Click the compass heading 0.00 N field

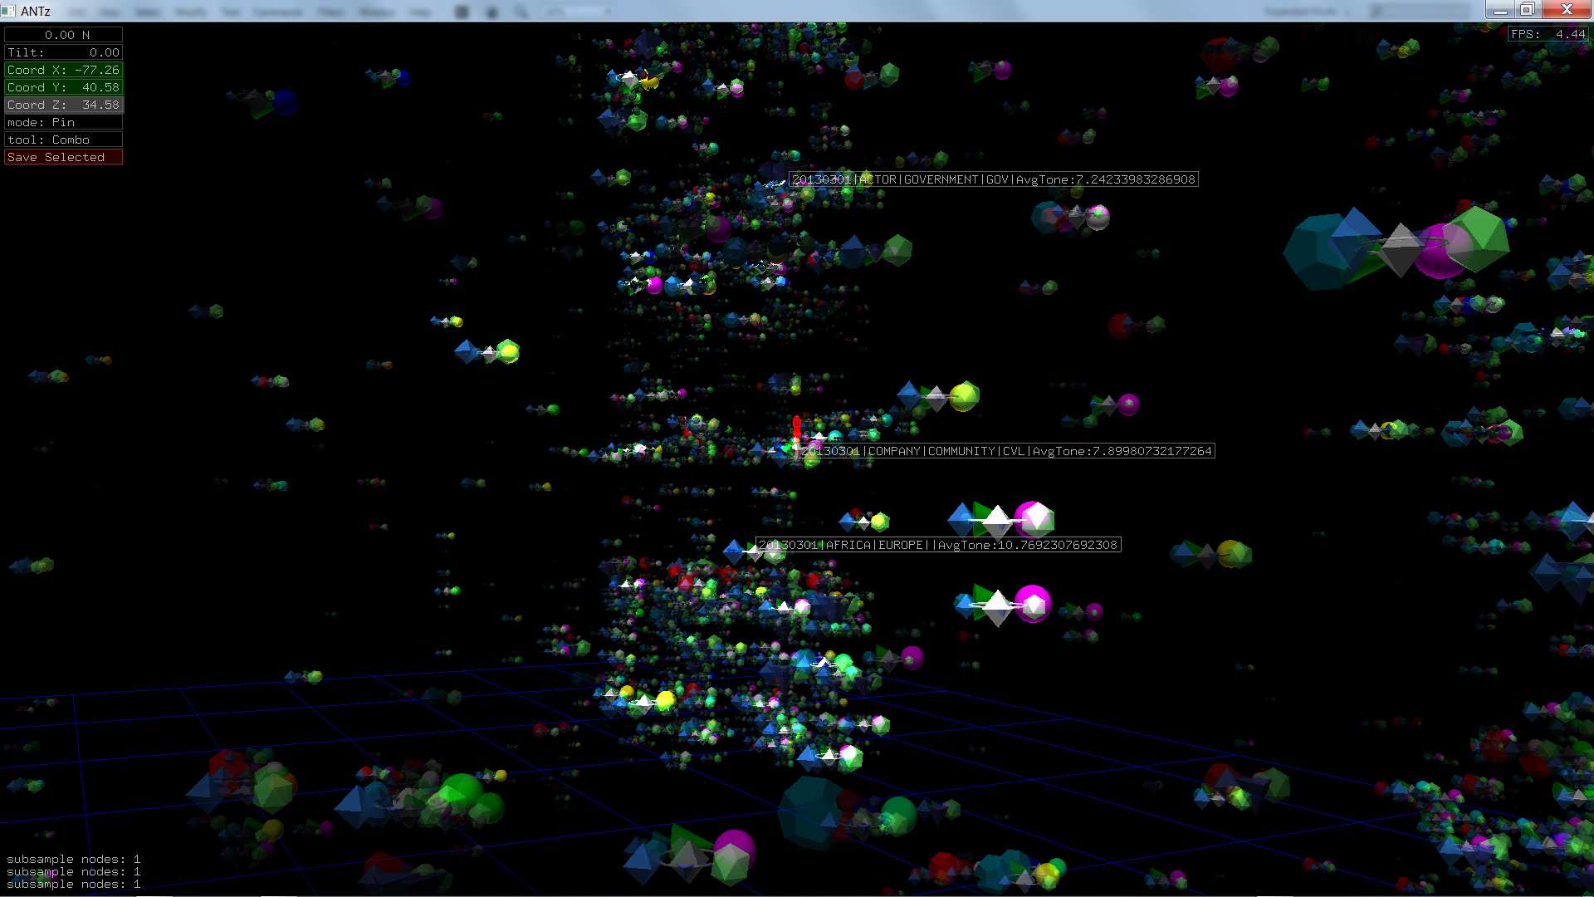63,35
